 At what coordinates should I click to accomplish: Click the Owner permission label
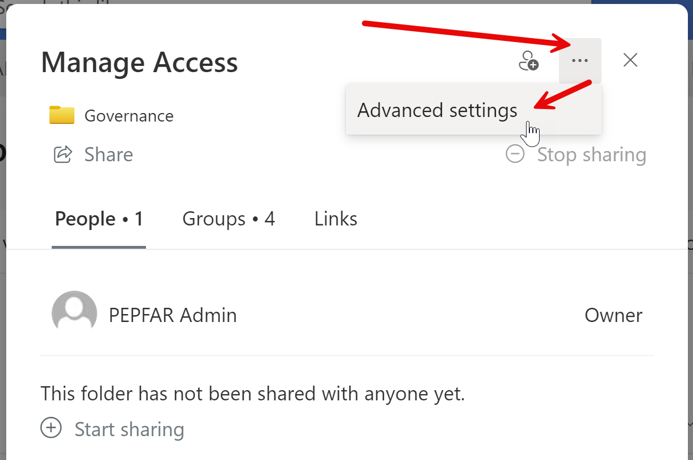coord(613,315)
